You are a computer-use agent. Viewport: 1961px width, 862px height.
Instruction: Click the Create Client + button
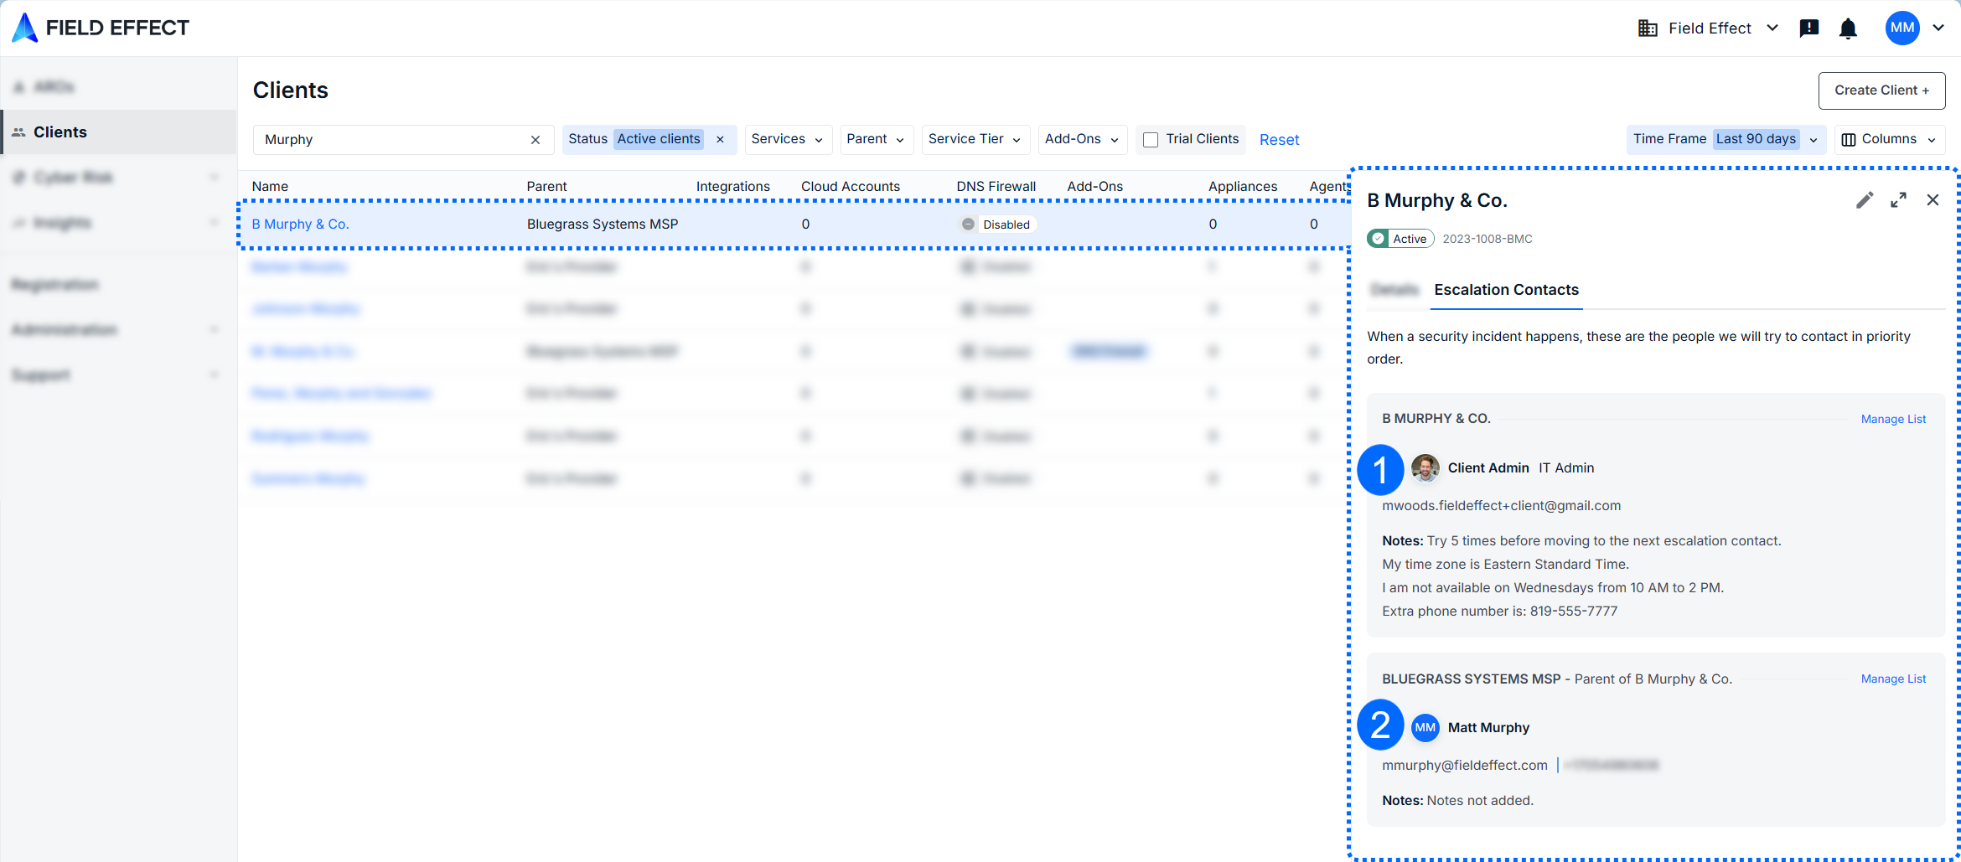point(1881,90)
